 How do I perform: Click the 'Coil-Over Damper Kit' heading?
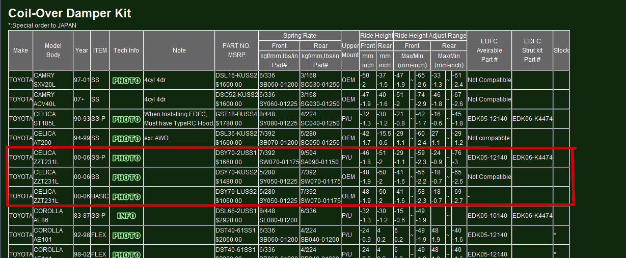70,13
